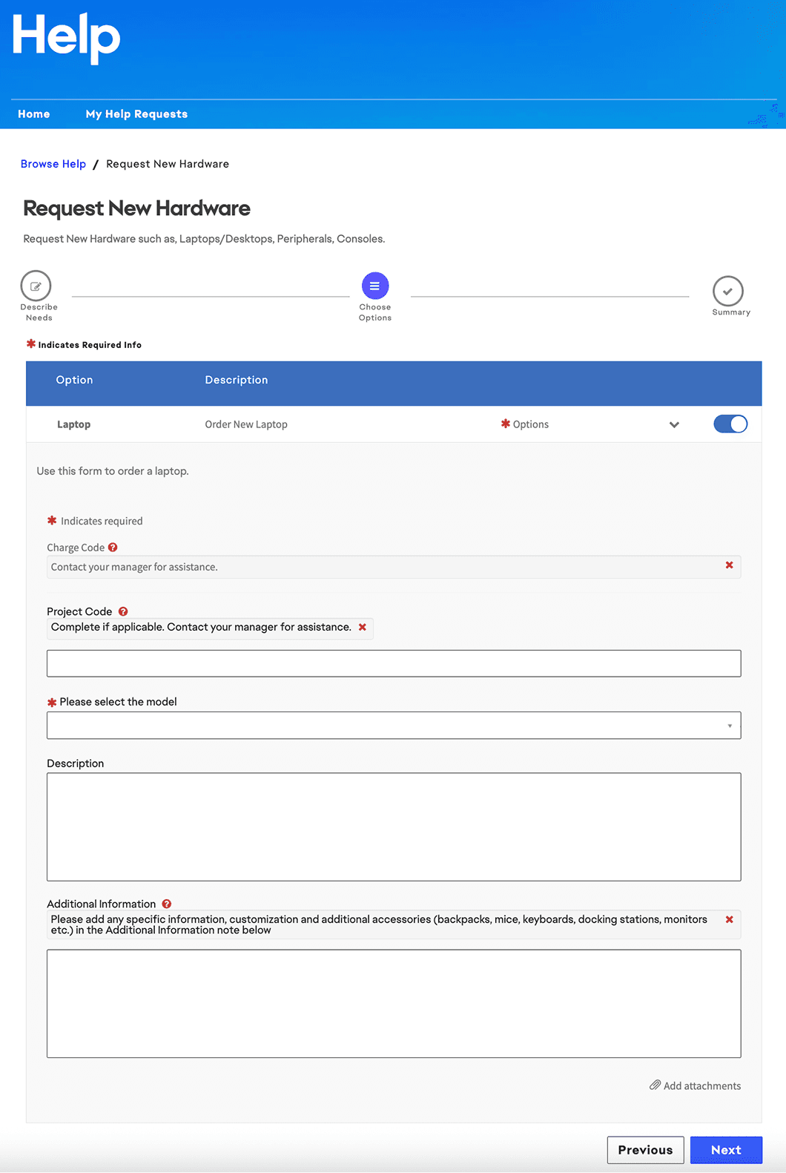Dismiss the Charge Code hint message

pyautogui.click(x=729, y=565)
